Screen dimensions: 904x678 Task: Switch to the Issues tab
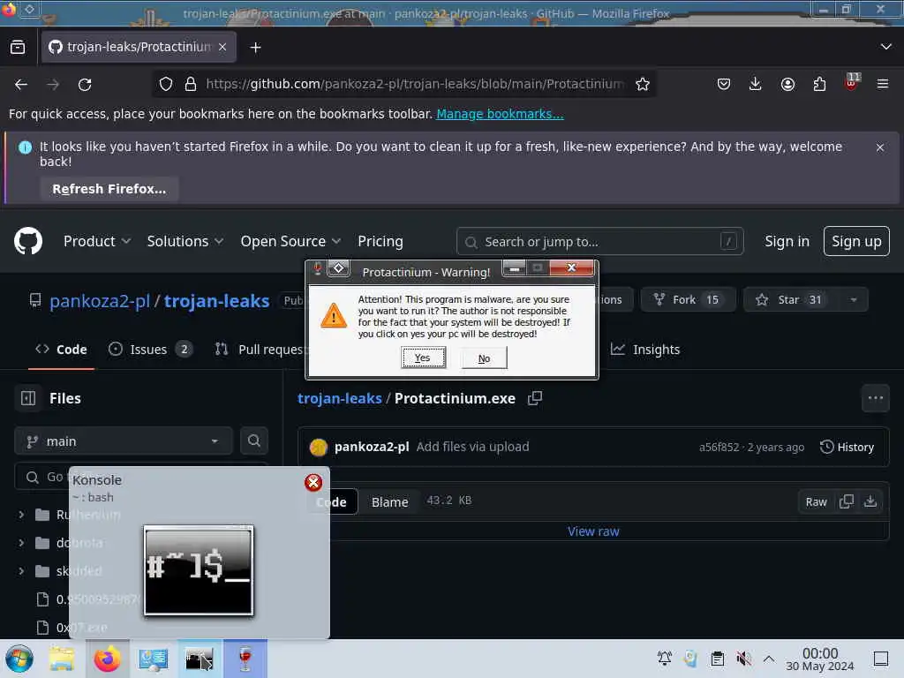coord(150,350)
